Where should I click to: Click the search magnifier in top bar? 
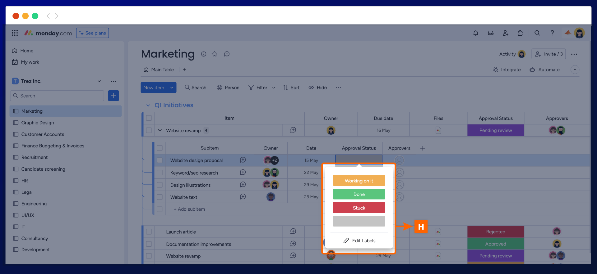point(537,33)
